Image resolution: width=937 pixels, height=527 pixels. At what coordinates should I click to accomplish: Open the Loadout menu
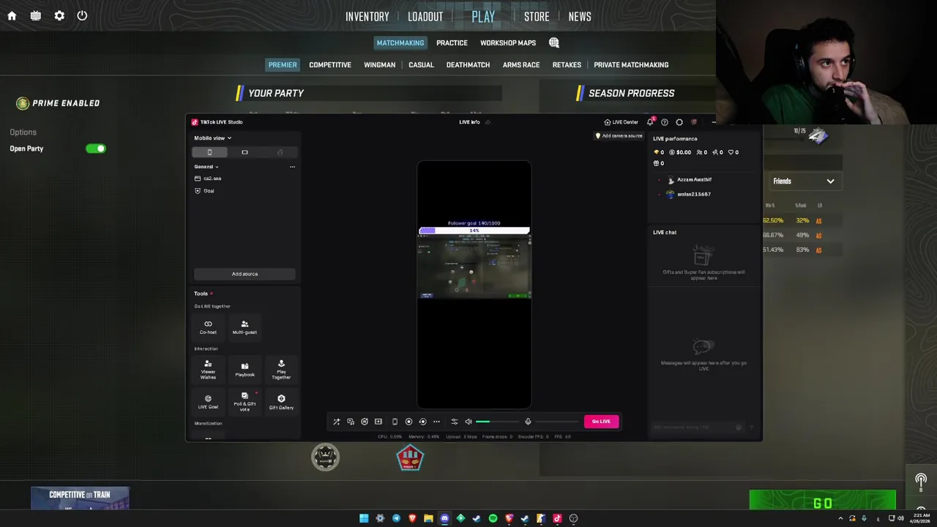pyautogui.click(x=425, y=16)
